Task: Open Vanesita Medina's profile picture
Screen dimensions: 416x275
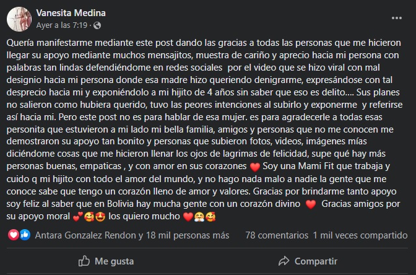Action: pos(20,18)
